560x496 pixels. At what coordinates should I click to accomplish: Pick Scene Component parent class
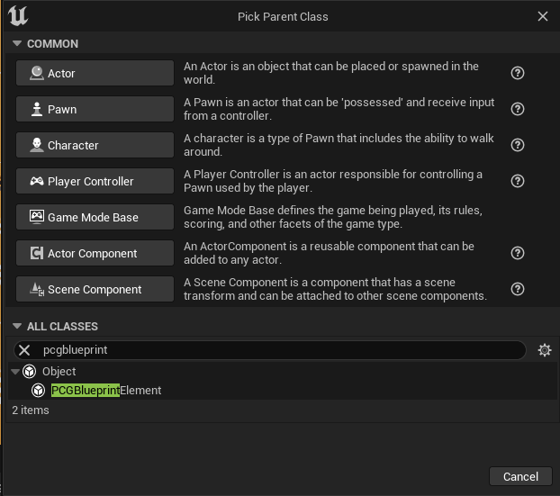tap(95, 289)
